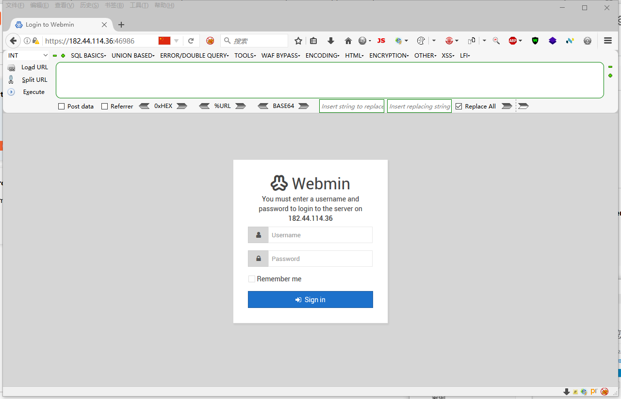The width and height of the screenshot is (621, 399).
Task: Click the green minus icon beside INT
Action: tap(55, 56)
